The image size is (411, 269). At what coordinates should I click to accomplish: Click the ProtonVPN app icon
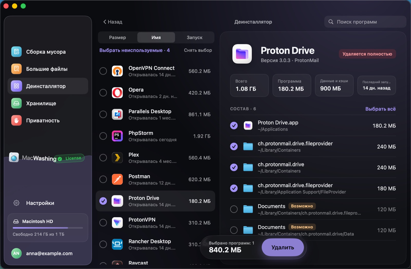[x=117, y=223]
